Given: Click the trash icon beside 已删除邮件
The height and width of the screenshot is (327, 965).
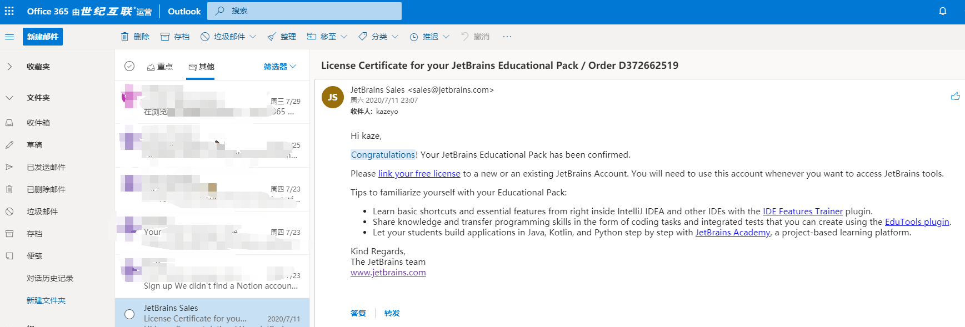Looking at the screenshot, I should tap(9, 189).
